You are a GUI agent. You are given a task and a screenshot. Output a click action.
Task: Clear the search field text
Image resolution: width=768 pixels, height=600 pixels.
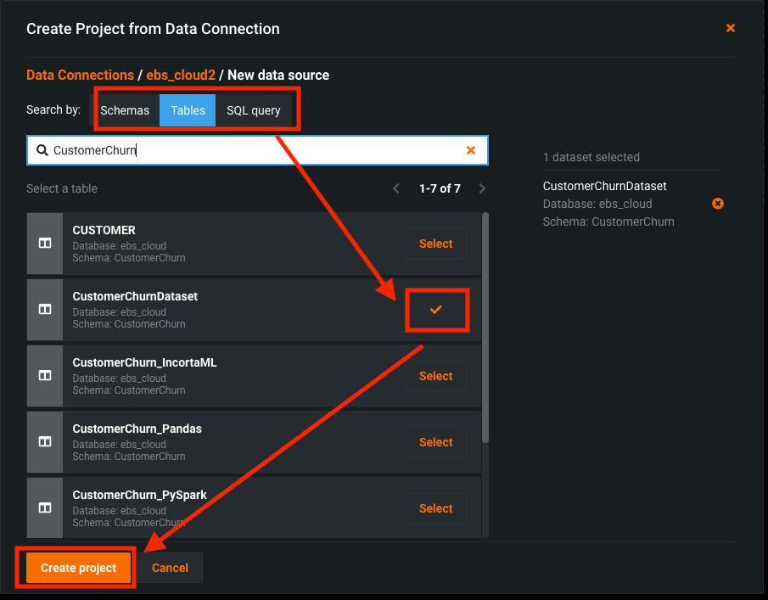(471, 150)
